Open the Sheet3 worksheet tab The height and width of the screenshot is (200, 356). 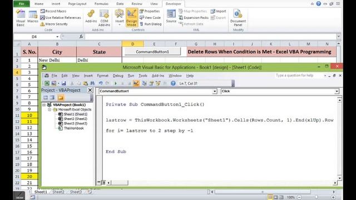pyautogui.click(x=76, y=192)
